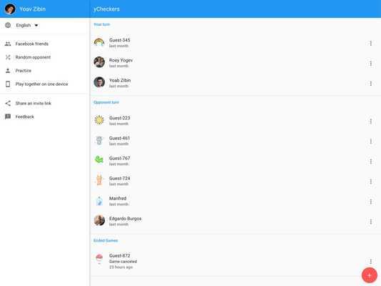Screen dimensions: 381x286
Task: Click the Practice person icon
Action: point(8,71)
